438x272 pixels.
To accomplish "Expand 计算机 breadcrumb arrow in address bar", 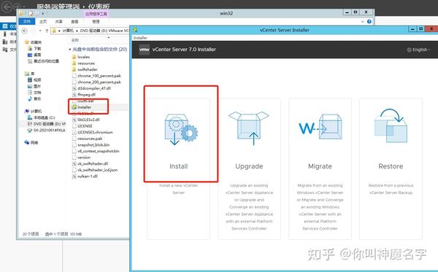I will tap(77, 31).
